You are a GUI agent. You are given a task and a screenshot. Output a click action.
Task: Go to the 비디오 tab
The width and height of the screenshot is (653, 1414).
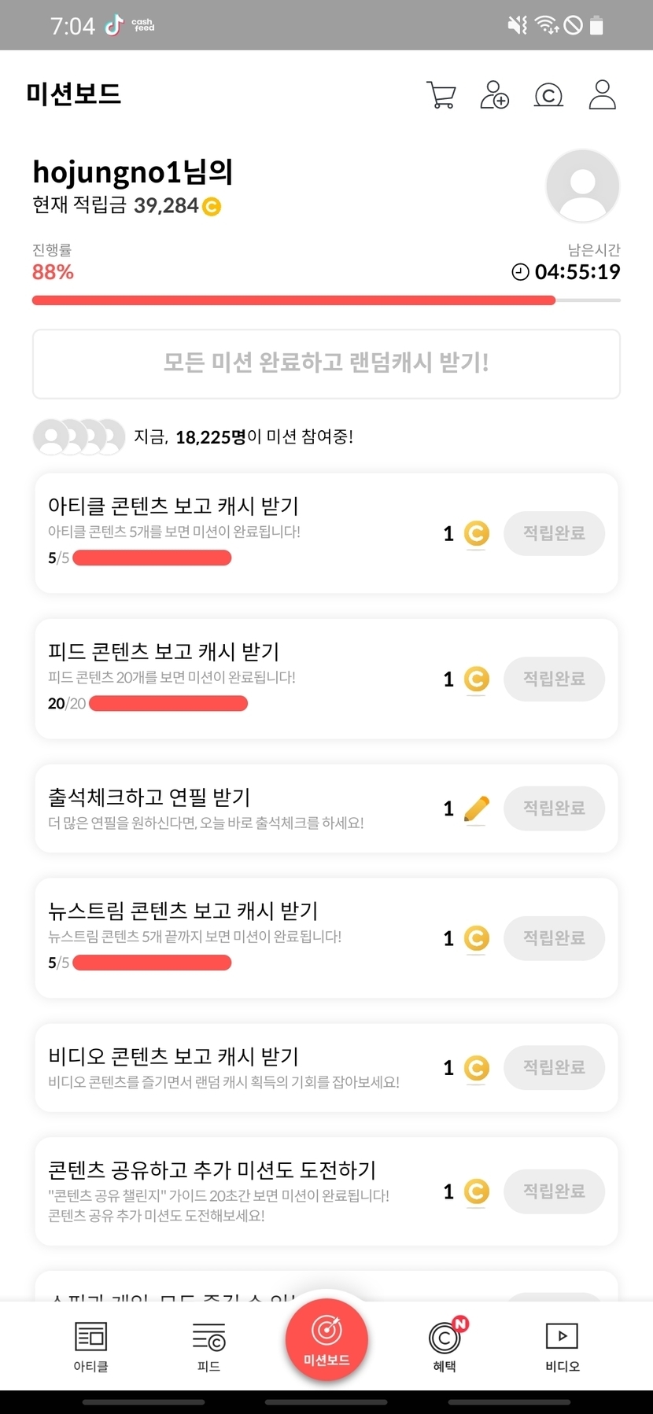coord(563,1346)
